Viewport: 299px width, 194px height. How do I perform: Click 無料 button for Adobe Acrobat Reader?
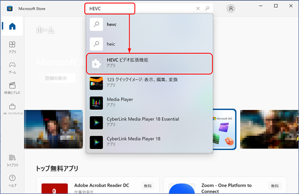pyautogui.click(x=148, y=186)
